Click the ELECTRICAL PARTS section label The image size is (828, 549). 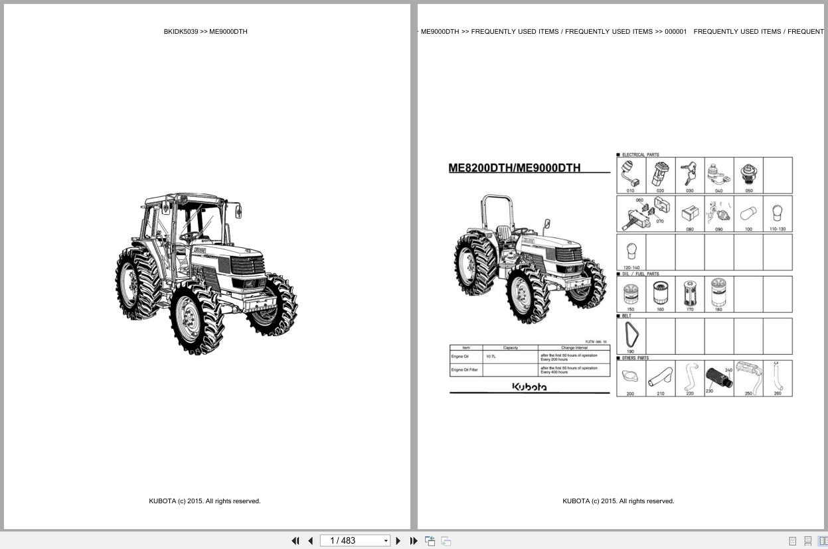coord(641,154)
